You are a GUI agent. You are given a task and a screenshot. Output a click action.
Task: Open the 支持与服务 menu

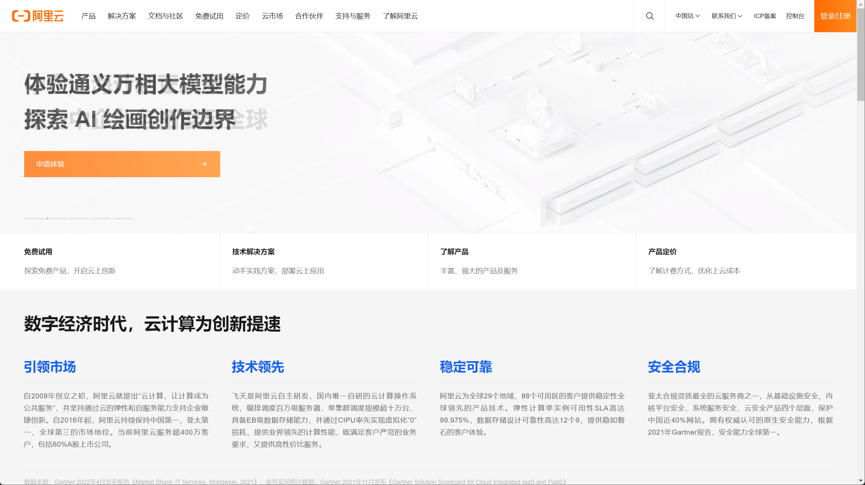352,16
